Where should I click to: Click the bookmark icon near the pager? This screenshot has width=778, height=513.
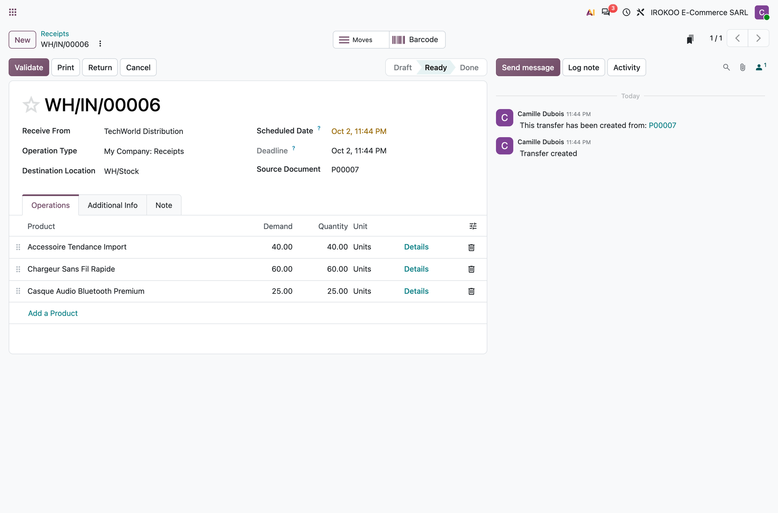[690, 39]
